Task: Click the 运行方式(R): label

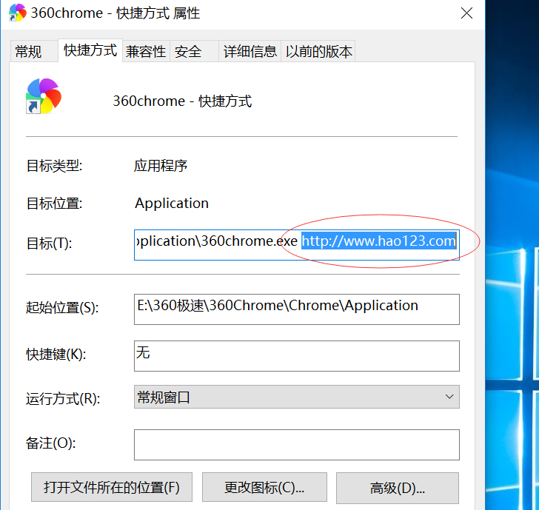Action: coord(63,399)
